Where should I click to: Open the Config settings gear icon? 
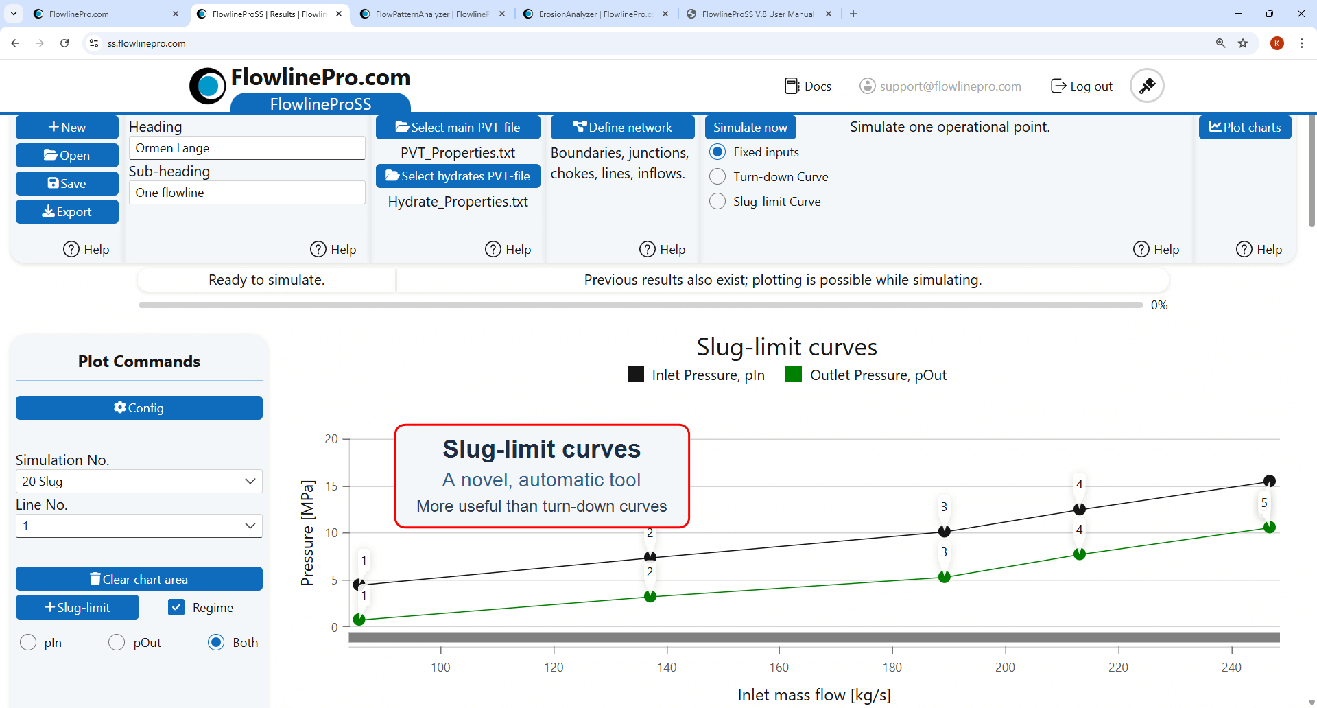point(119,407)
